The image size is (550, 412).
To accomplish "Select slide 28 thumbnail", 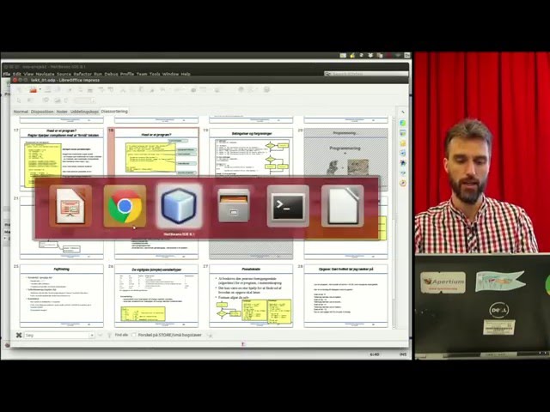I will [345, 294].
